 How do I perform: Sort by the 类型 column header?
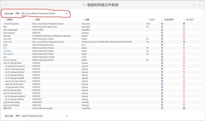point(38,20)
